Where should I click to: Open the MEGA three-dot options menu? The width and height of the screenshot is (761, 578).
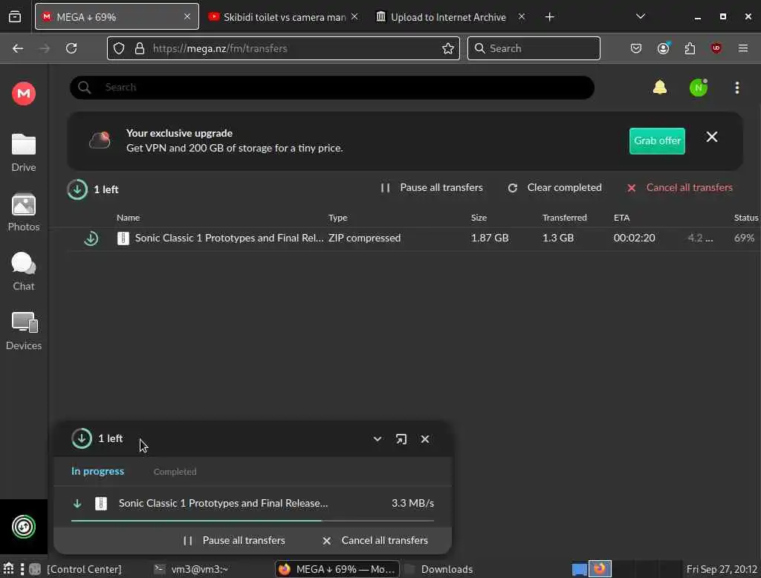[x=736, y=88]
